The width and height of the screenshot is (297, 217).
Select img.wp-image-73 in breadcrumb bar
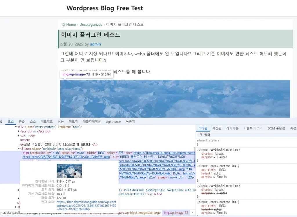coord(176,213)
